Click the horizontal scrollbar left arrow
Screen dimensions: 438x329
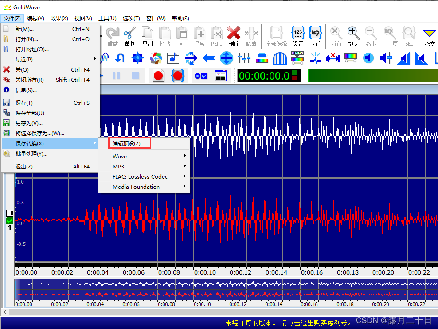pos(5,312)
